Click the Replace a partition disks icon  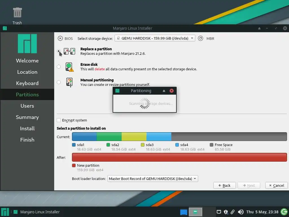point(69,51)
